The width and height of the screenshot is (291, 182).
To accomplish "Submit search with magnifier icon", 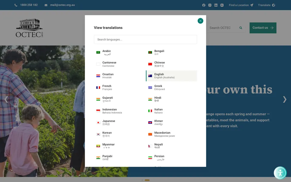I will coord(241,28).
